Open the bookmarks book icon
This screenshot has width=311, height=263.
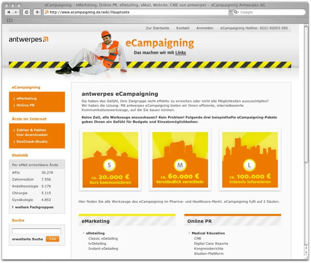10,20
